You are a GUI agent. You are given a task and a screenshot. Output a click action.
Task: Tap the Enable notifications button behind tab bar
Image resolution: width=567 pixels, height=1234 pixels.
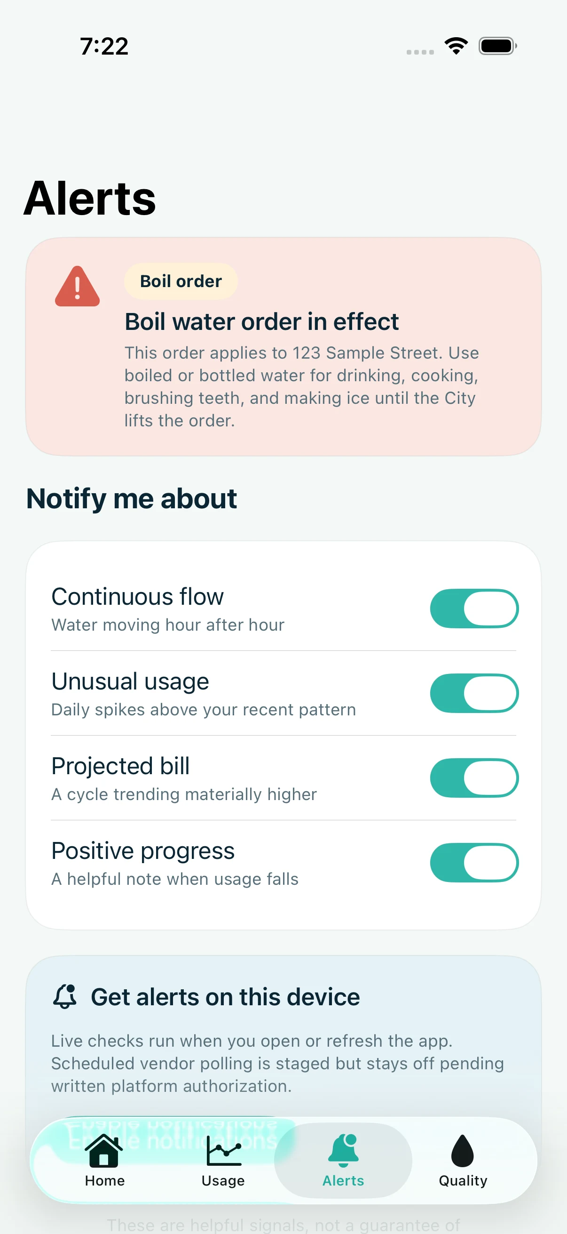click(172, 1140)
